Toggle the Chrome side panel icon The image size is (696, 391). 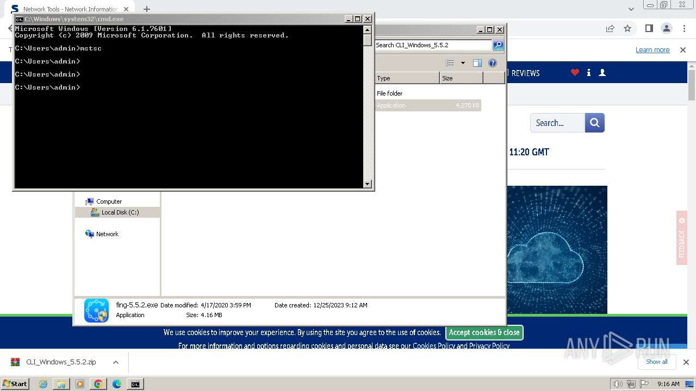pos(649,28)
